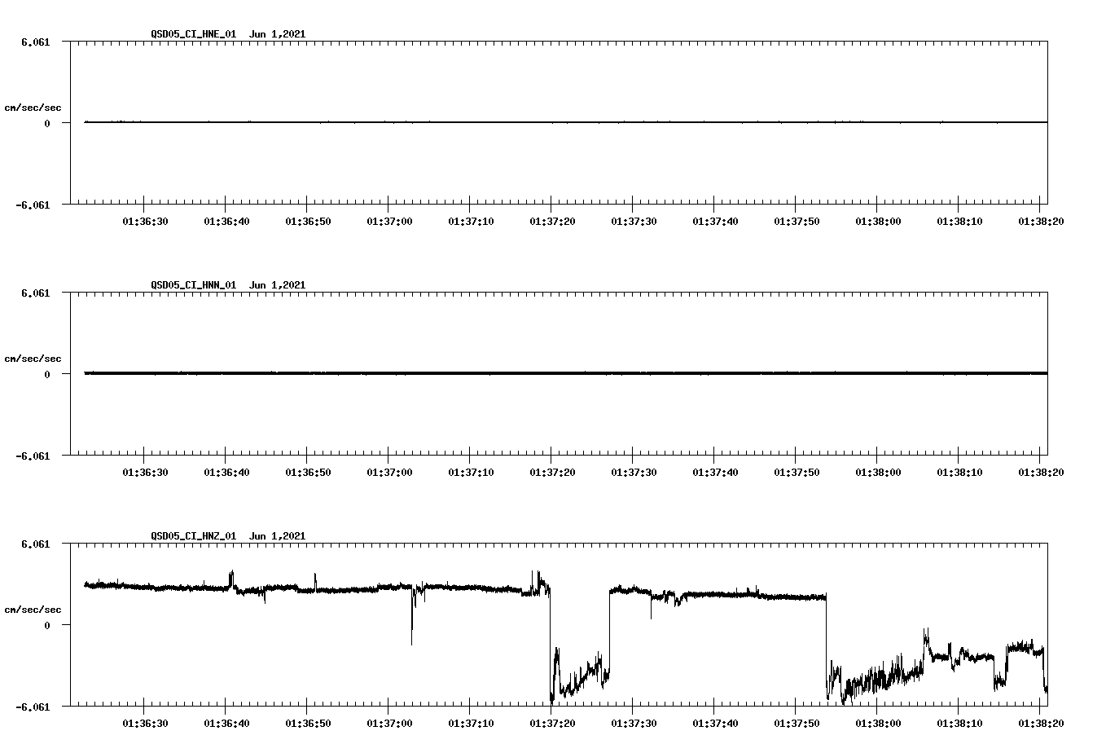Click the QSD05_CI_HNZ_01 plot title
This screenshot has height=753, width=1106.
[x=228, y=536]
